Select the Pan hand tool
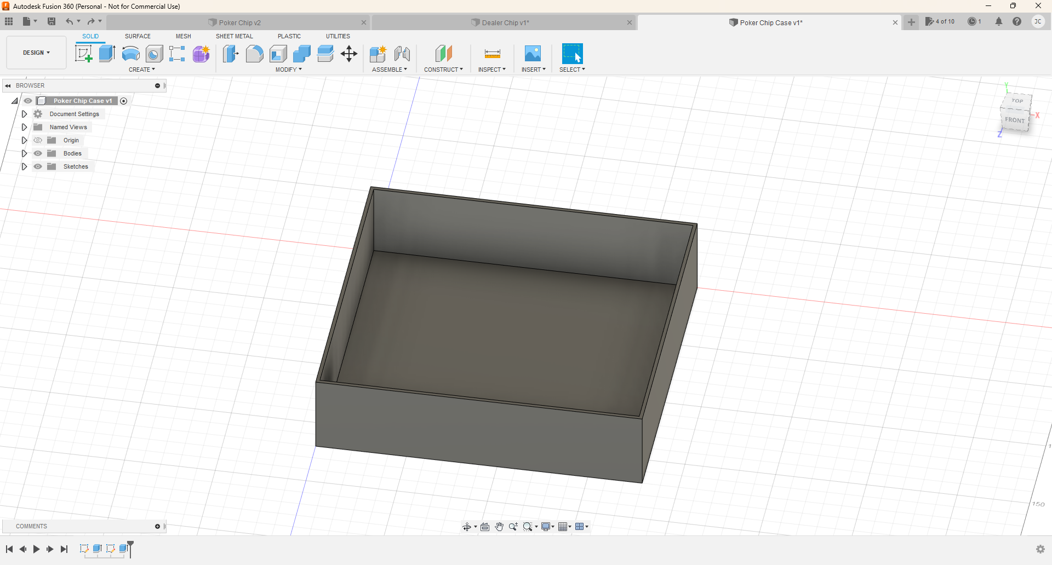Viewport: 1052px width, 565px height. [499, 527]
